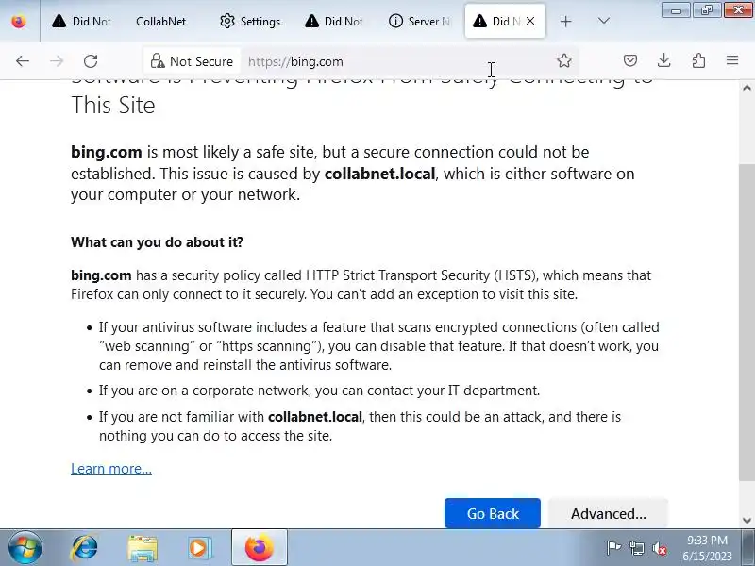This screenshot has height=566, width=755.
Task: Expand the list all tabs chevron
Action: [604, 21]
